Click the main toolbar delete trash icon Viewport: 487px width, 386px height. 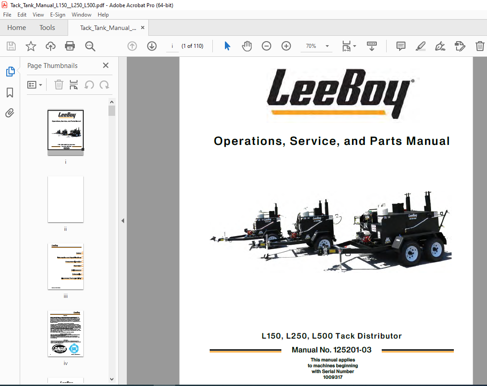point(480,46)
